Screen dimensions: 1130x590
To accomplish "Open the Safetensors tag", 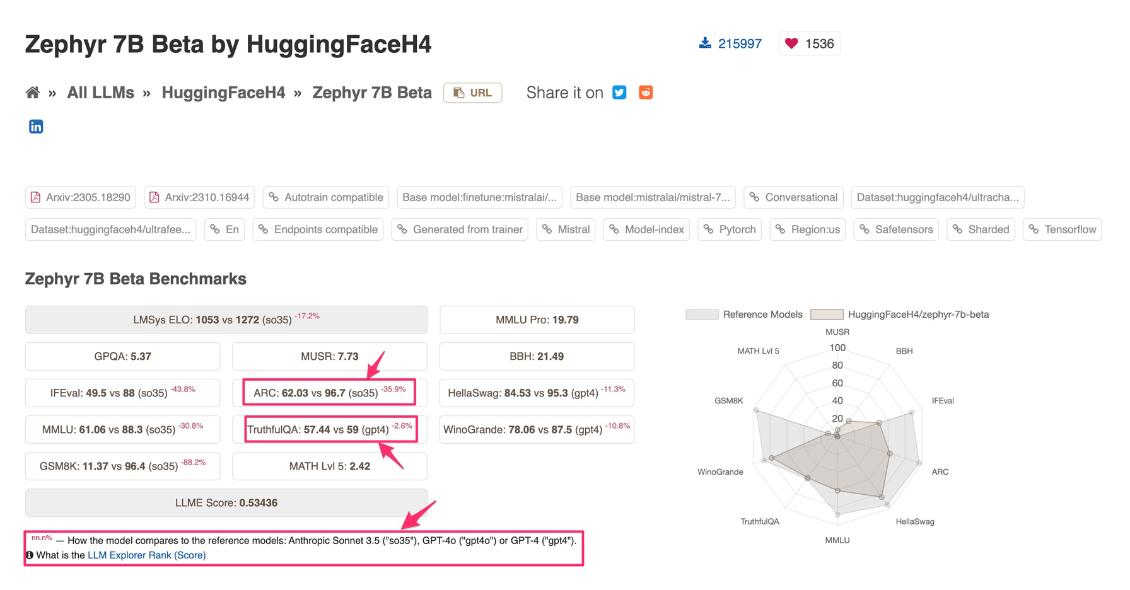I will (896, 229).
